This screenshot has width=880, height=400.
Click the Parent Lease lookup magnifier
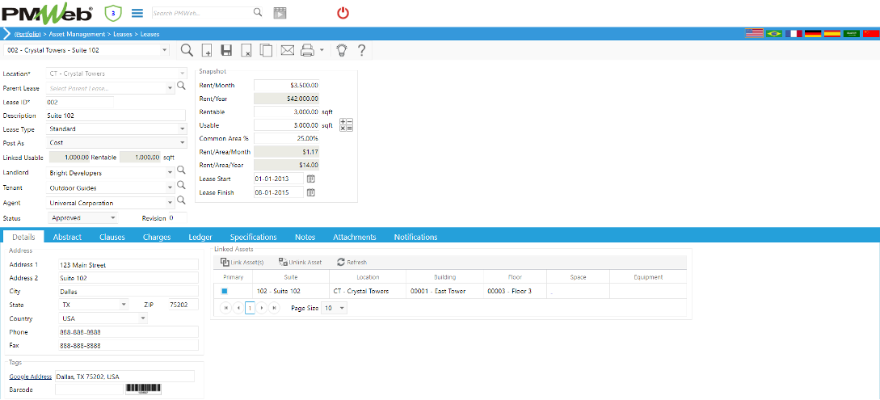[181, 86]
